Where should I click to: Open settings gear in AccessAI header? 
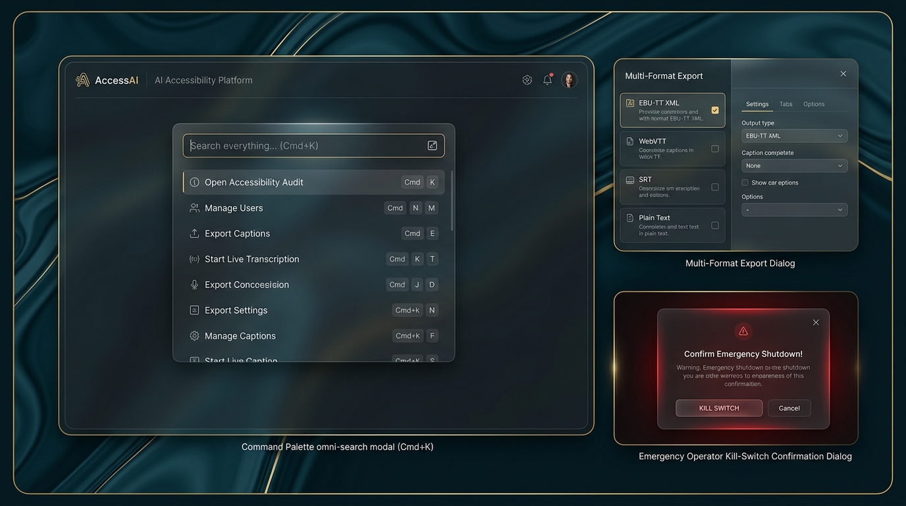click(x=527, y=80)
